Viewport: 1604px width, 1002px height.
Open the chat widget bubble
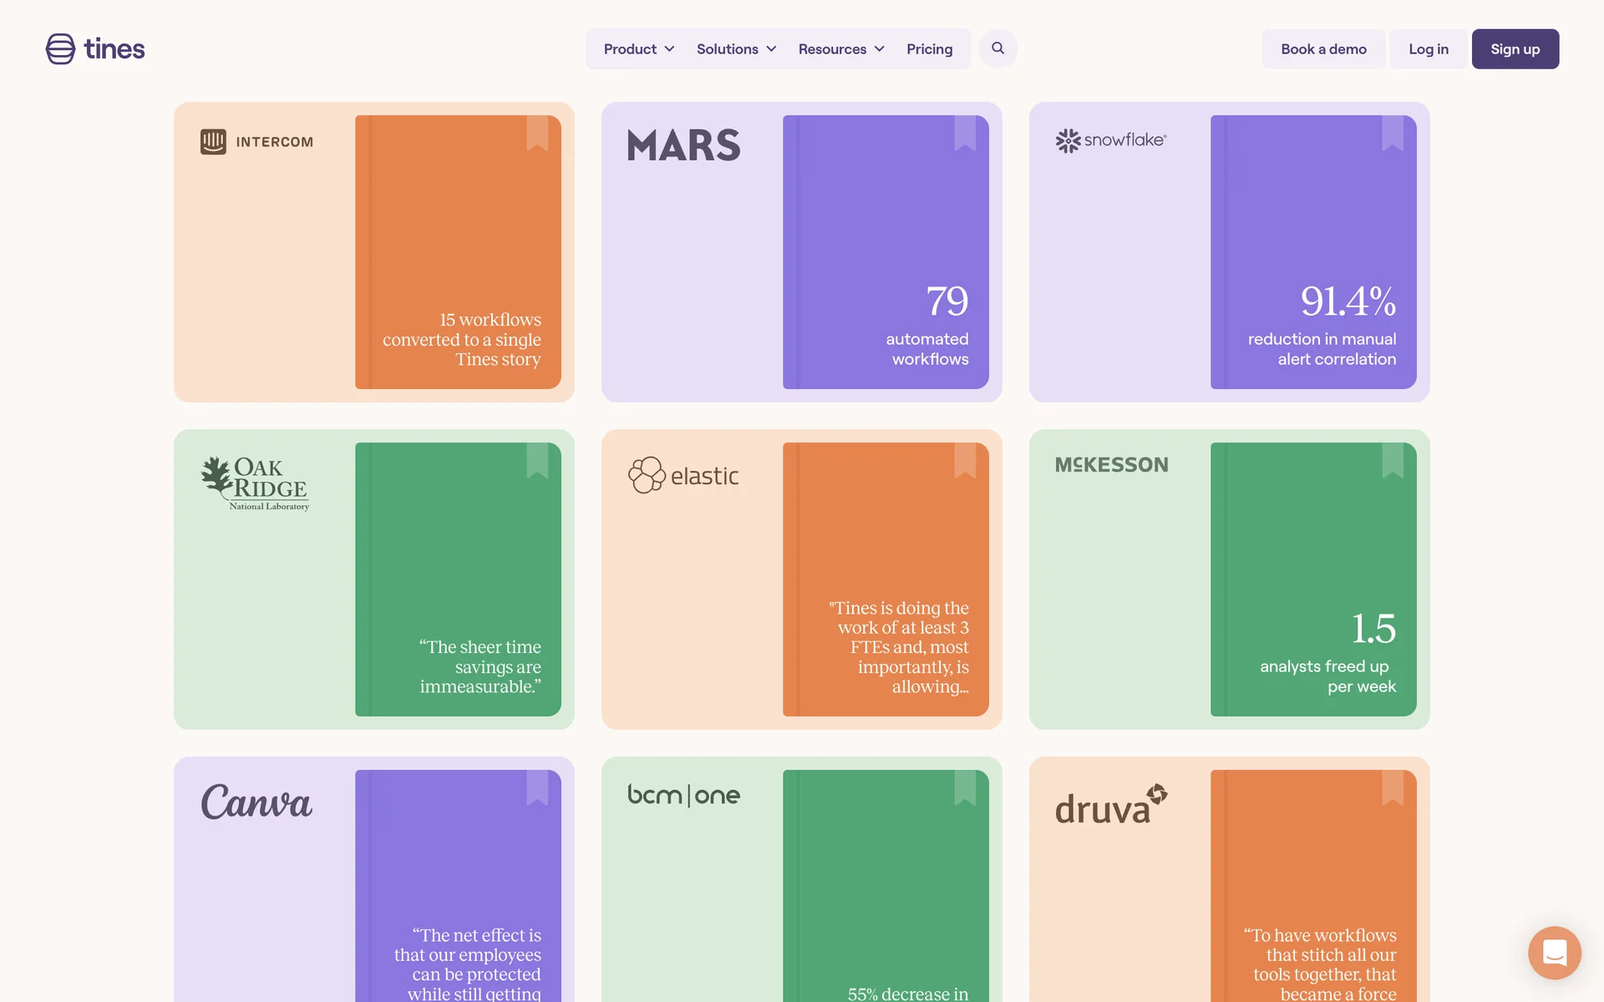point(1554,952)
